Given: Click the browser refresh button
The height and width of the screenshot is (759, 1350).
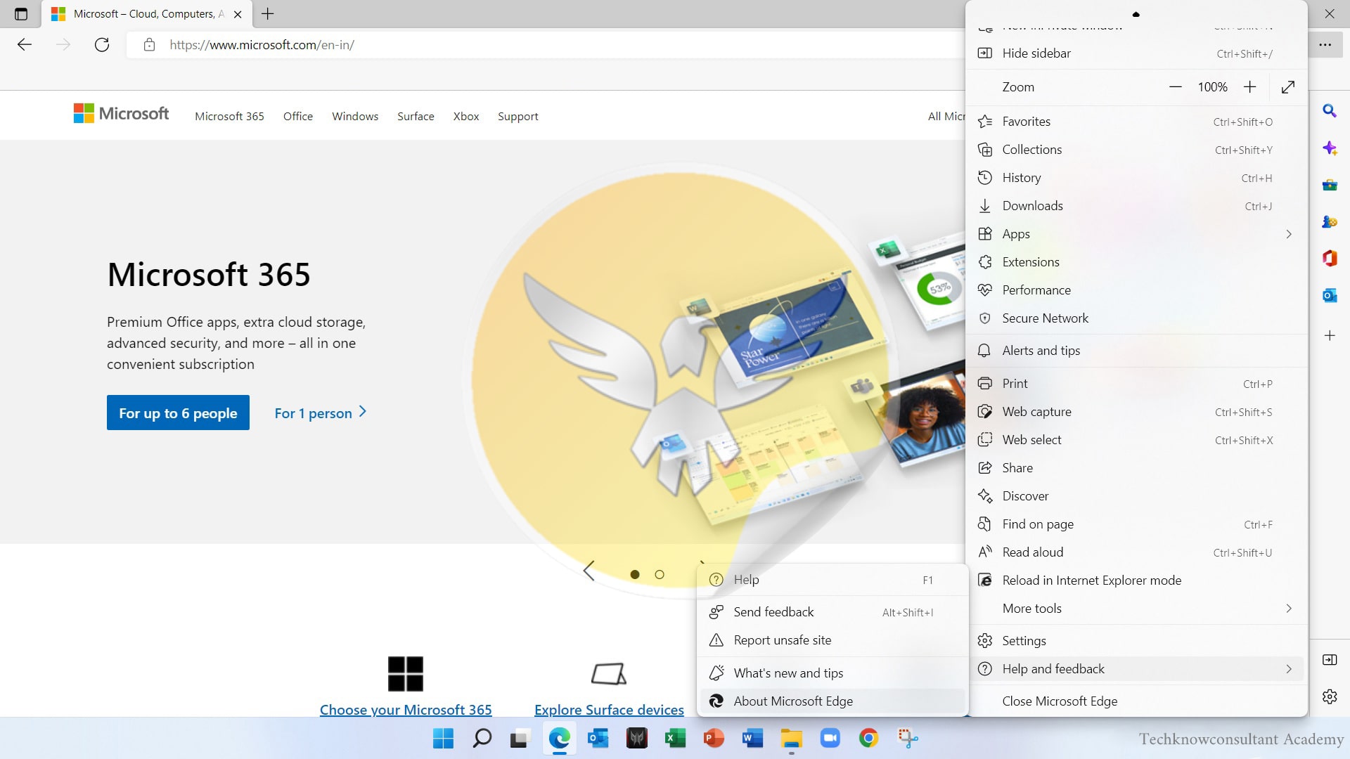Looking at the screenshot, I should (102, 45).
